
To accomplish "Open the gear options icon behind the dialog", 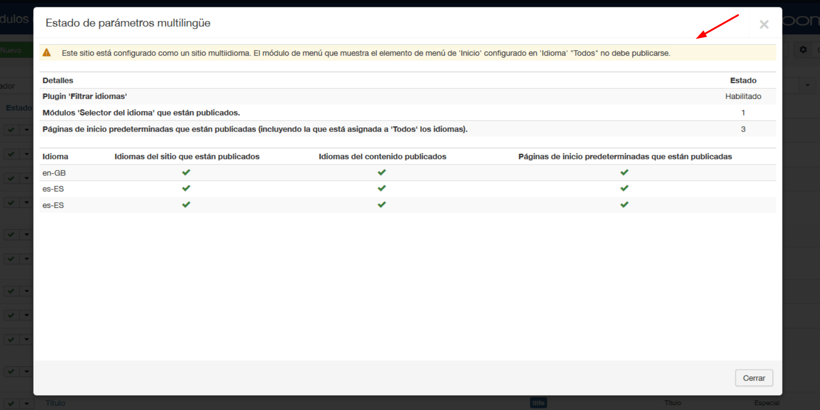I will 803,50.
